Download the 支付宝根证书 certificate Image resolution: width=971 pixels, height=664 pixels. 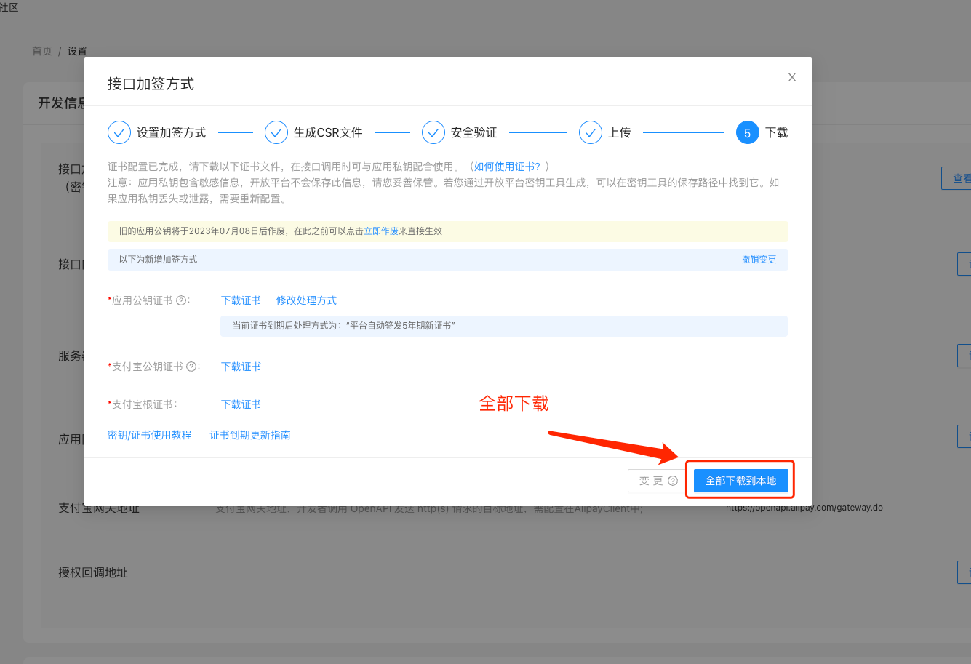241,404
